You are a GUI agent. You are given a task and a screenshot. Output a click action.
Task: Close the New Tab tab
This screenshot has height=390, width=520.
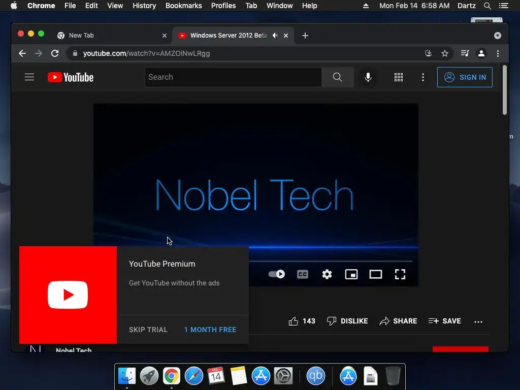[164, 36]
